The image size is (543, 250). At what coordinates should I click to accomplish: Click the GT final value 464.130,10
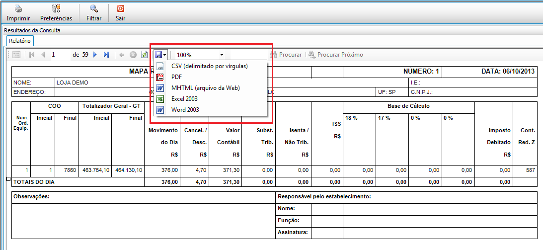coord(129,170)
